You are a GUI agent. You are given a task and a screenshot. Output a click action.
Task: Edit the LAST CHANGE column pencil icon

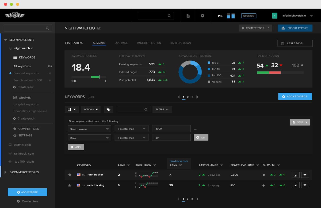click(221, 165)
